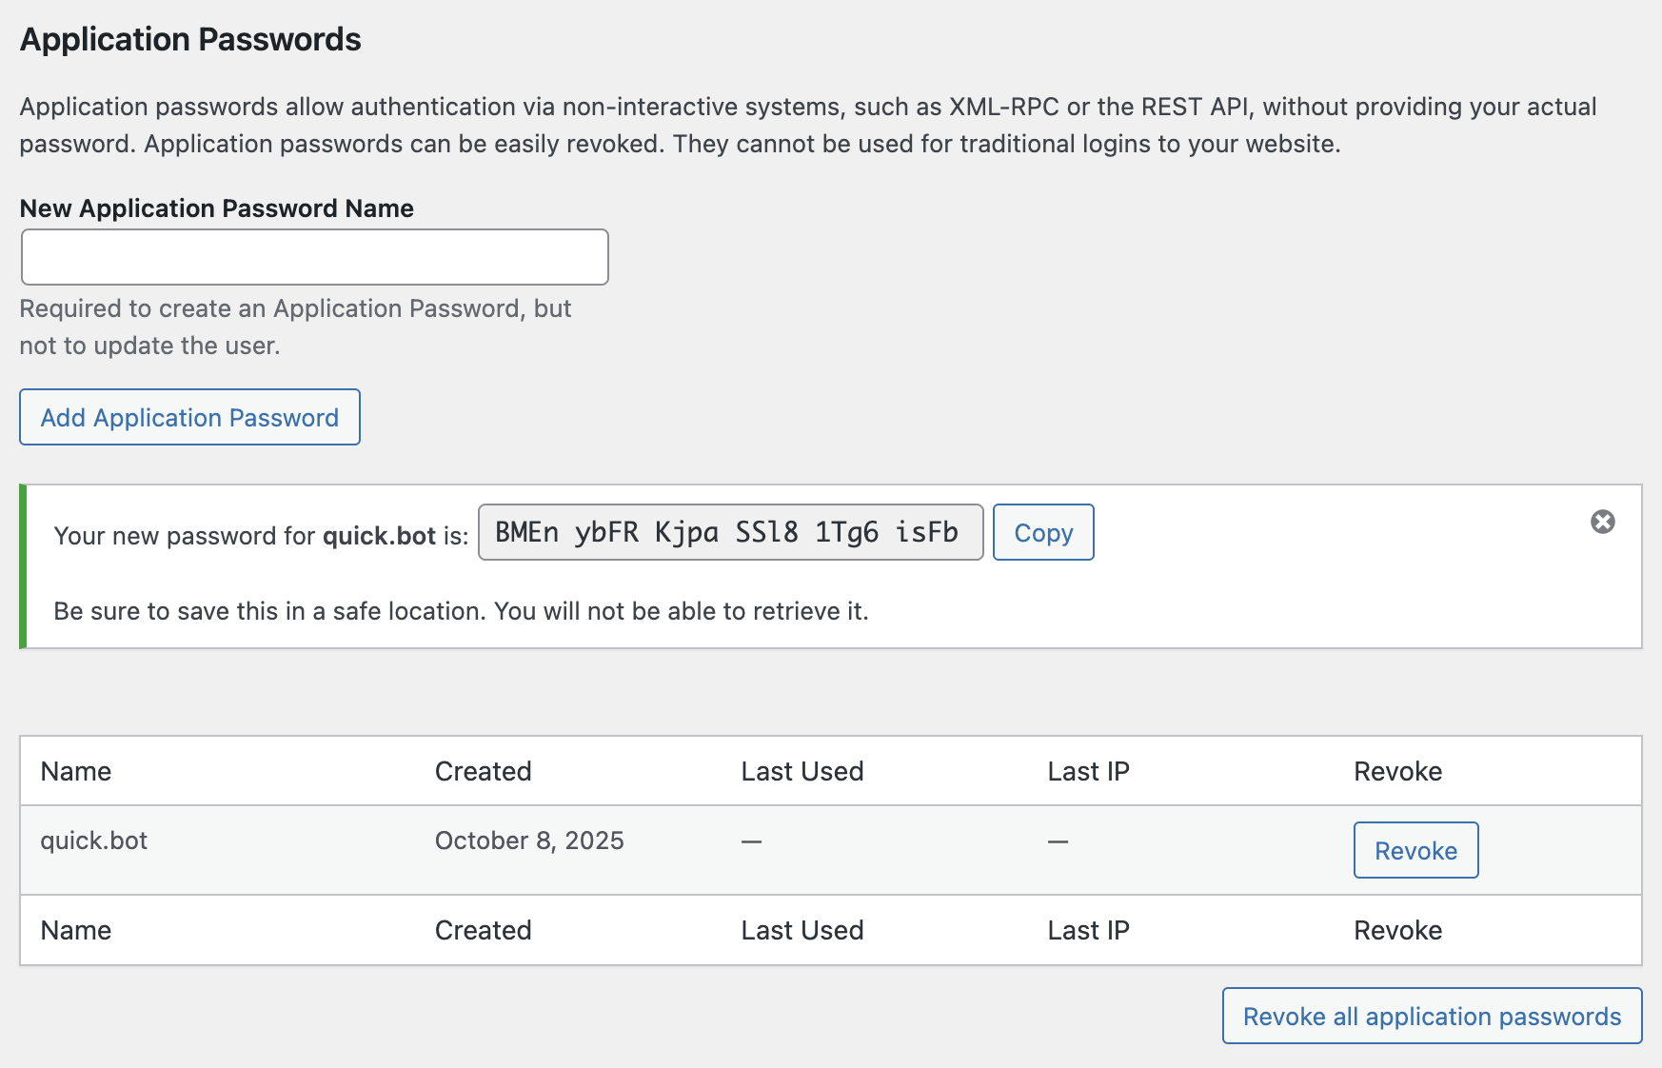Click the Name label in the table footer

point(75,930)
